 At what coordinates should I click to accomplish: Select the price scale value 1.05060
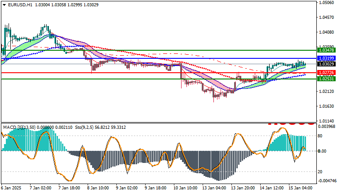327,3
